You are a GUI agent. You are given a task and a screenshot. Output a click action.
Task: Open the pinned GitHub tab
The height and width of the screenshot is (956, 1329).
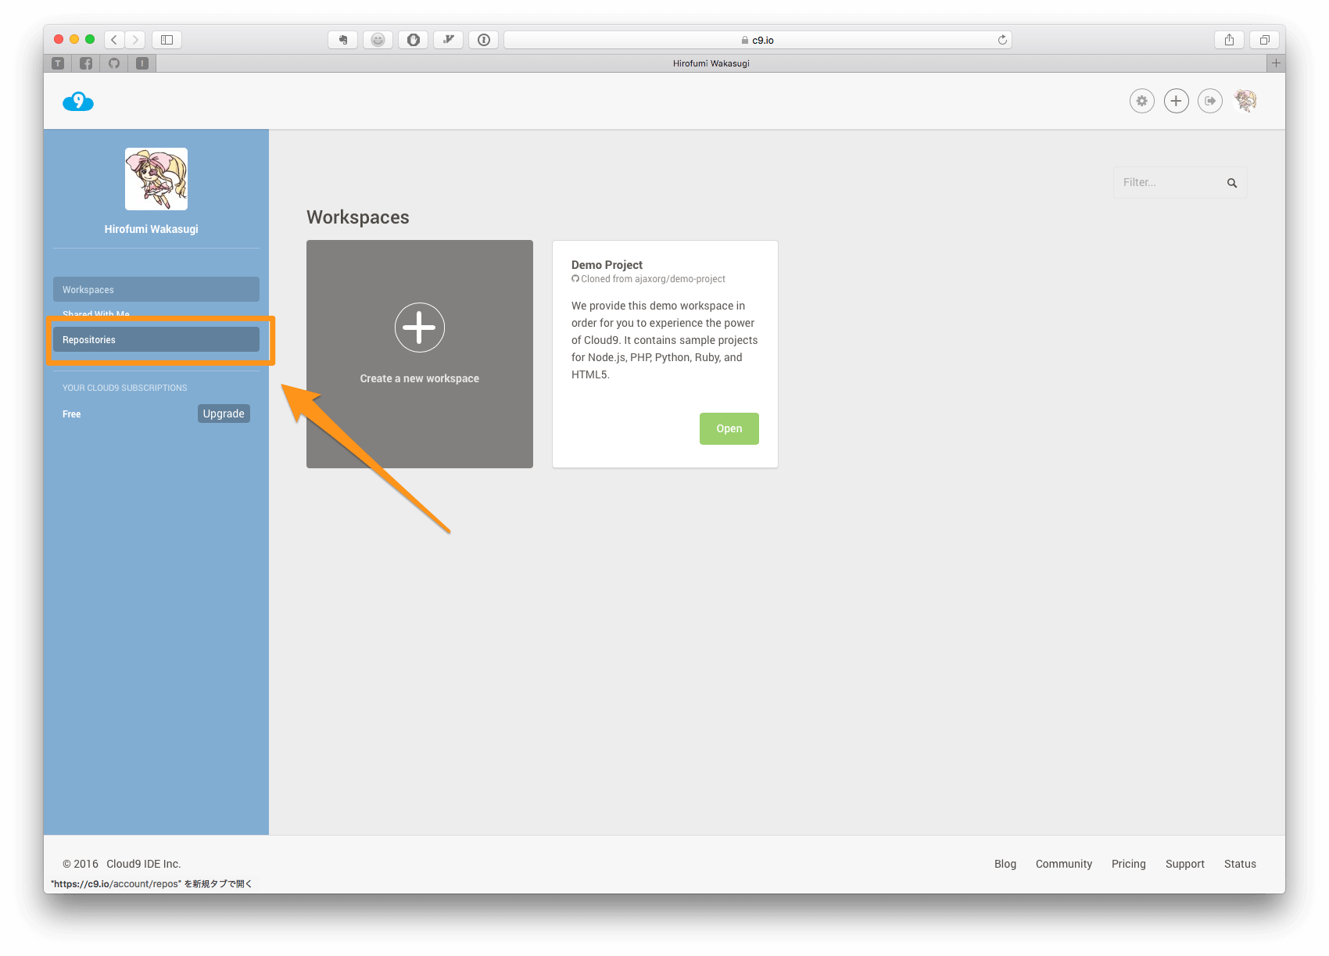click(x=114, y=63)
